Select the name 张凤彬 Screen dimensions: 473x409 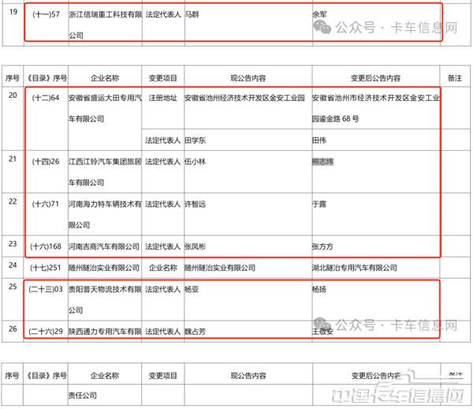(x=196, y=246)
